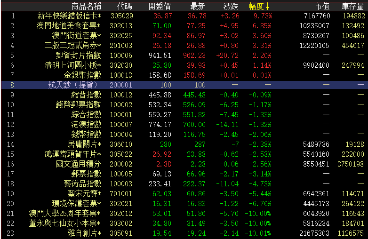Click latest price 77.25
Image resolution: width=368 pixels, height=239 pixels.
coord(196,26)
